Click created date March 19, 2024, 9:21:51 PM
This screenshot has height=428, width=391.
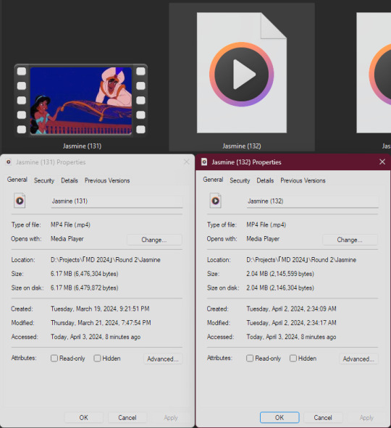(100, 309)
